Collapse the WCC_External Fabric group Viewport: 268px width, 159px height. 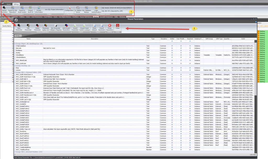click(x=15, y=72)
